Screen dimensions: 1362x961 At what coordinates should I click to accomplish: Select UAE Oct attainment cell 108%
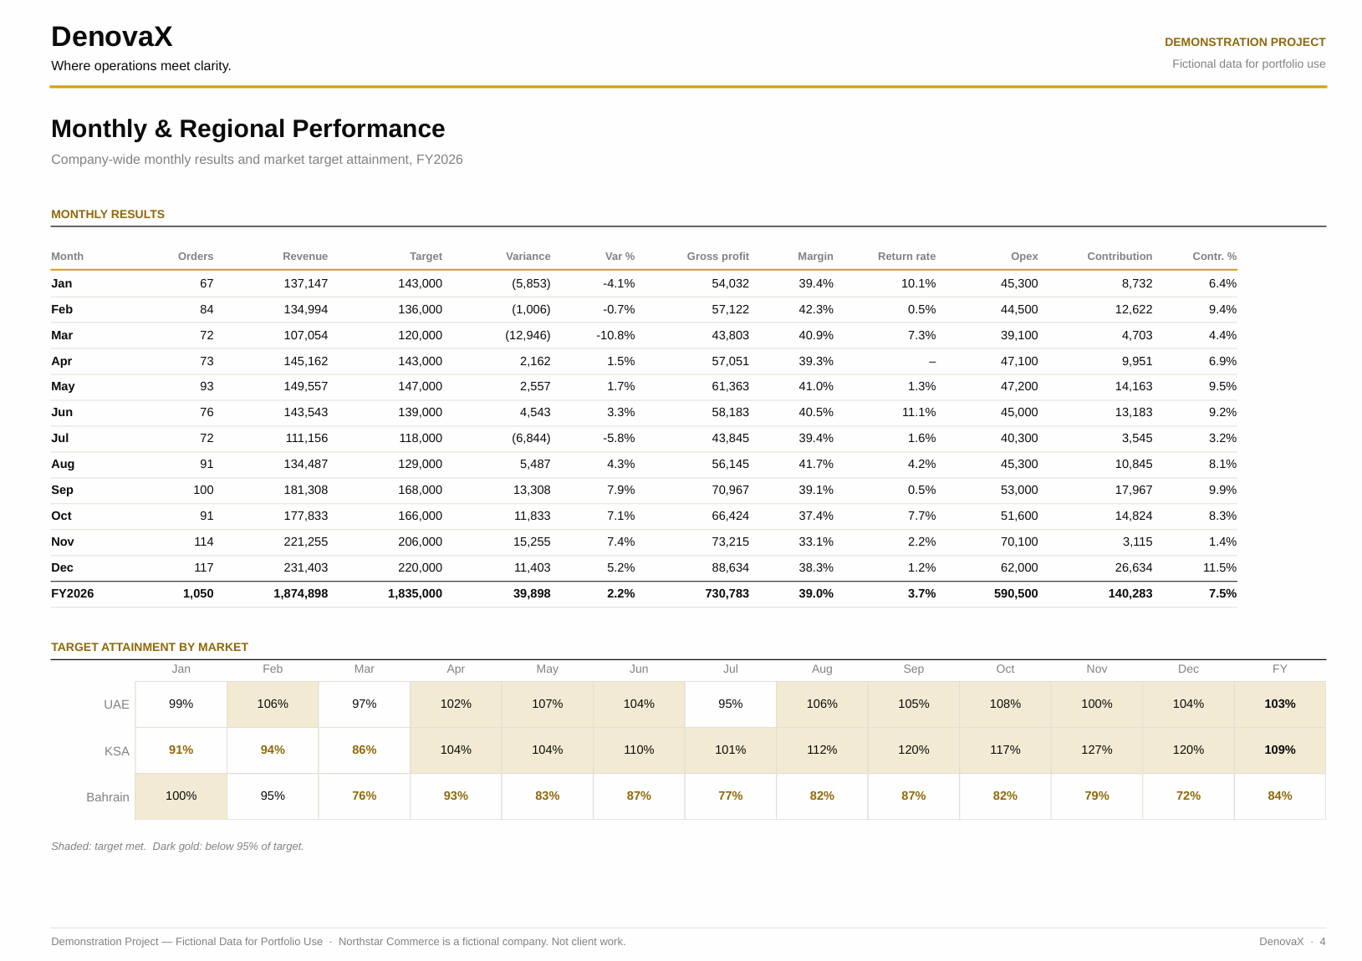[1005, 704]
